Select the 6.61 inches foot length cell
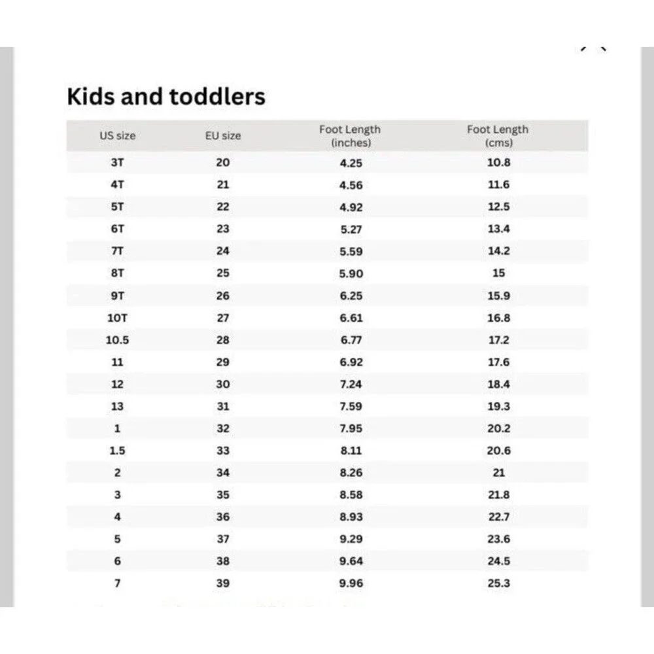The width and height of the screenshot is (654, 654). [x=351, y=318]
